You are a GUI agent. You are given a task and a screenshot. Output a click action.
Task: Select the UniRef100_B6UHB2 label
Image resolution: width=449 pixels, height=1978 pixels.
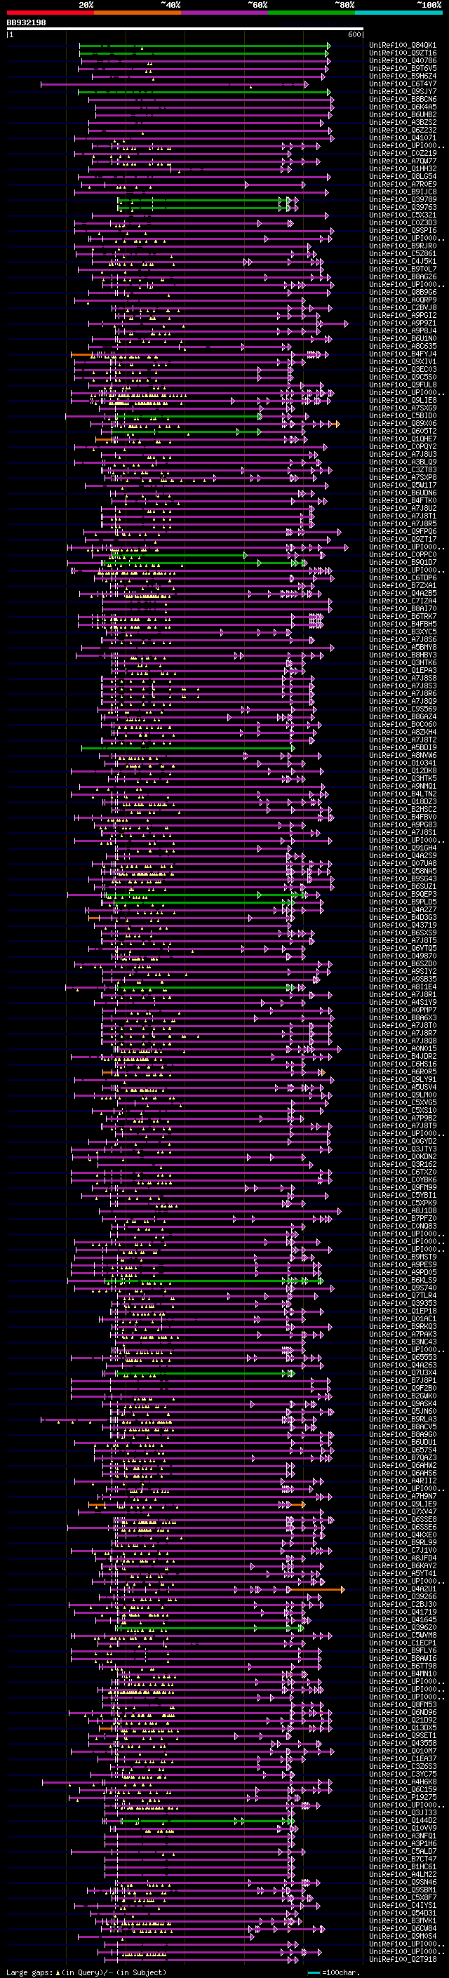[403, 114]
